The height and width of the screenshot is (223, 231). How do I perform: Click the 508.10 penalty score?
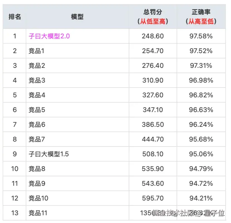pos(153,154)
